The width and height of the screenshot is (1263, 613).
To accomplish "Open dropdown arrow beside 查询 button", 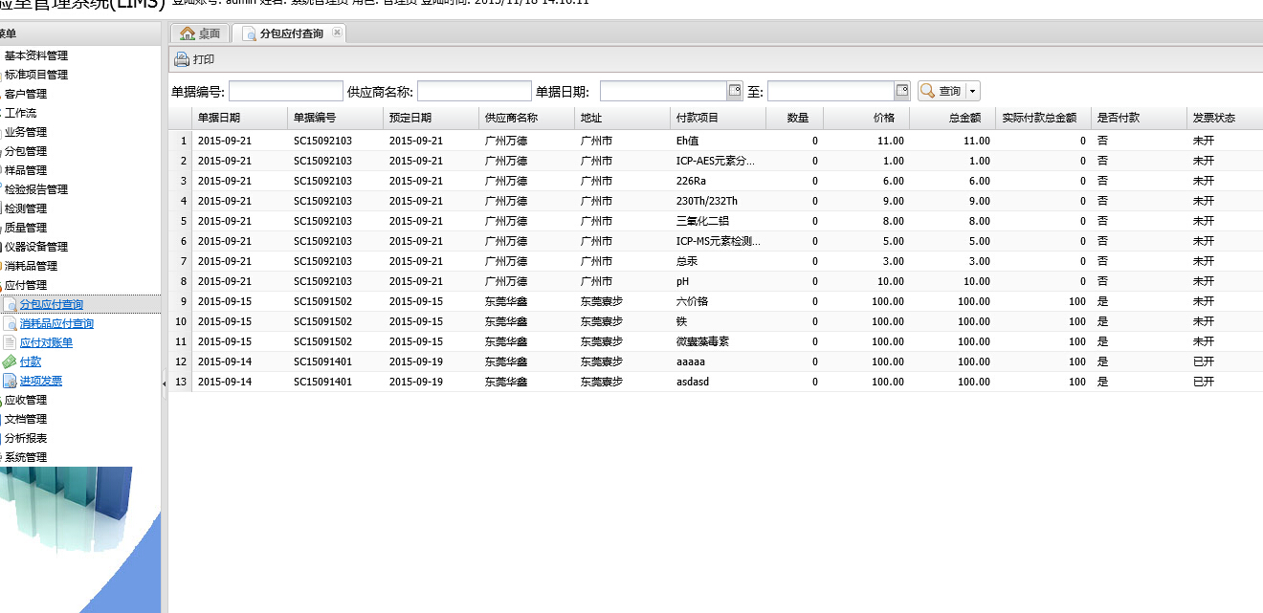I will 973,91.
